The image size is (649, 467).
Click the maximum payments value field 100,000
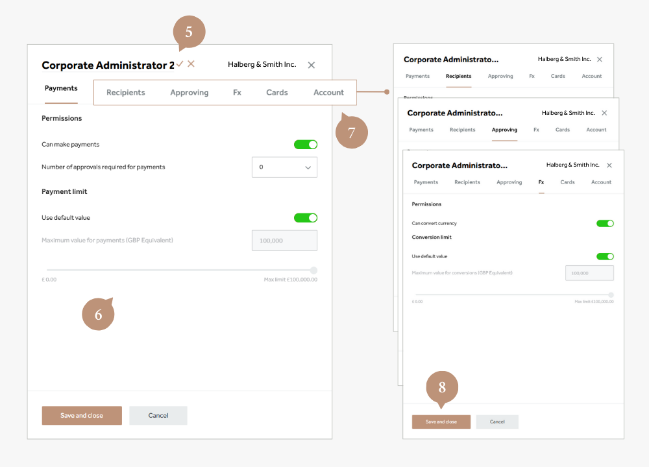coord(284,241)
